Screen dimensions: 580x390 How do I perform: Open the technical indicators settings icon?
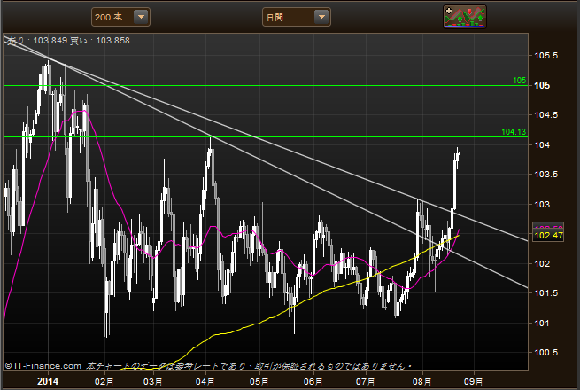click(465, 17)
